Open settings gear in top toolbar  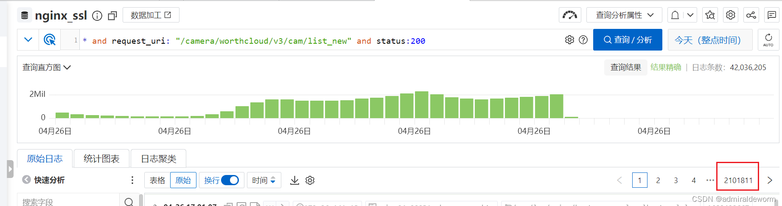(x=730, y=15)
